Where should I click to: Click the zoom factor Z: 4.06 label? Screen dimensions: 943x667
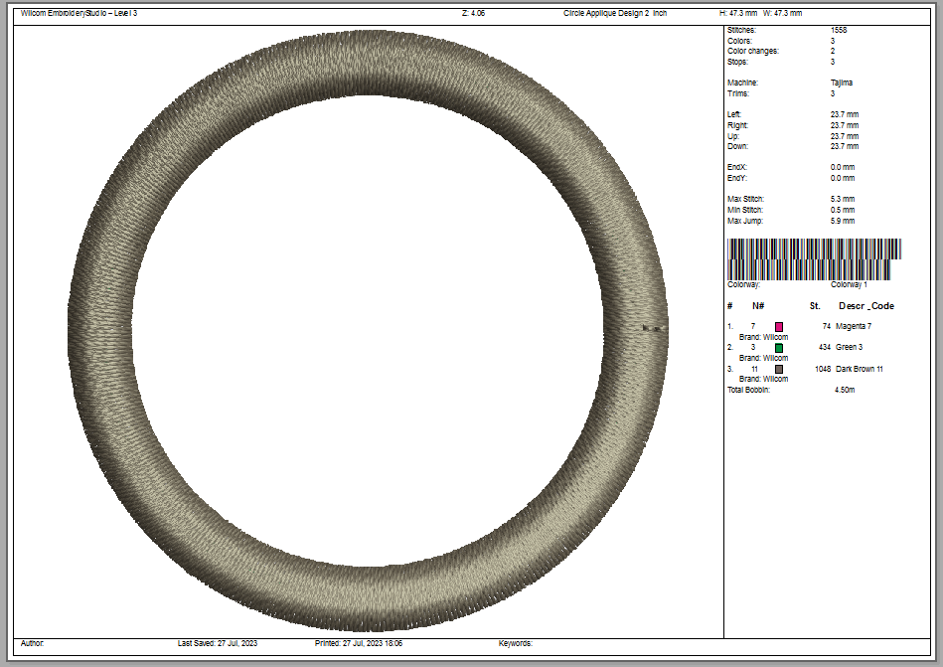[474, 13]
